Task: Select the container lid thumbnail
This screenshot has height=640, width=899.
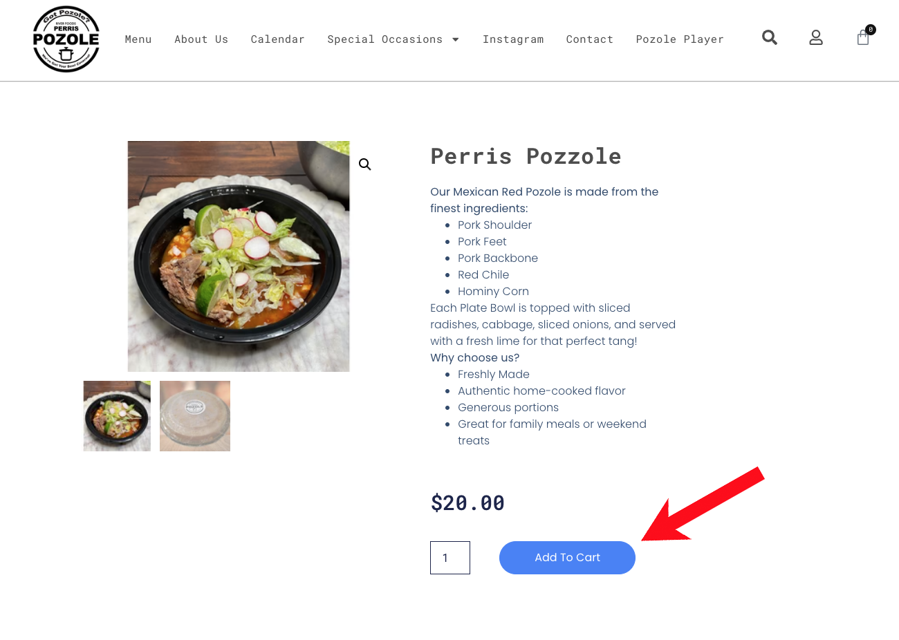Action: coord(195,416)
